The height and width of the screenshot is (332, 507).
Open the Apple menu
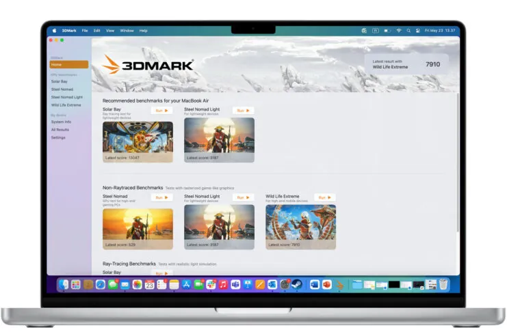(x=54, y=30)
